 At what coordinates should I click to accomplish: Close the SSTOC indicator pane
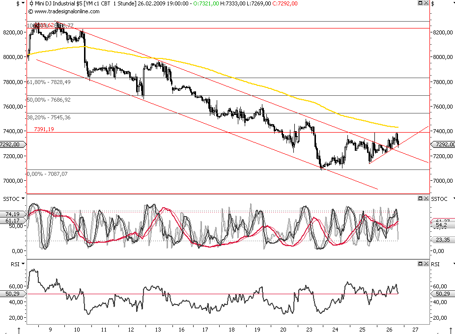426,198
